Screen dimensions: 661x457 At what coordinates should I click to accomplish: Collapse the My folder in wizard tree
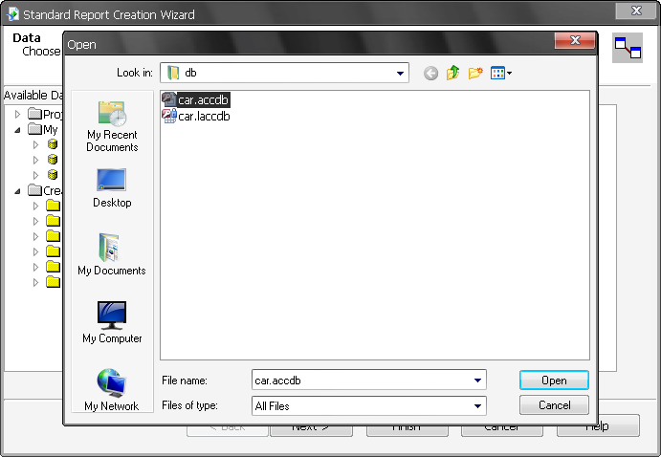coord(17,130)
